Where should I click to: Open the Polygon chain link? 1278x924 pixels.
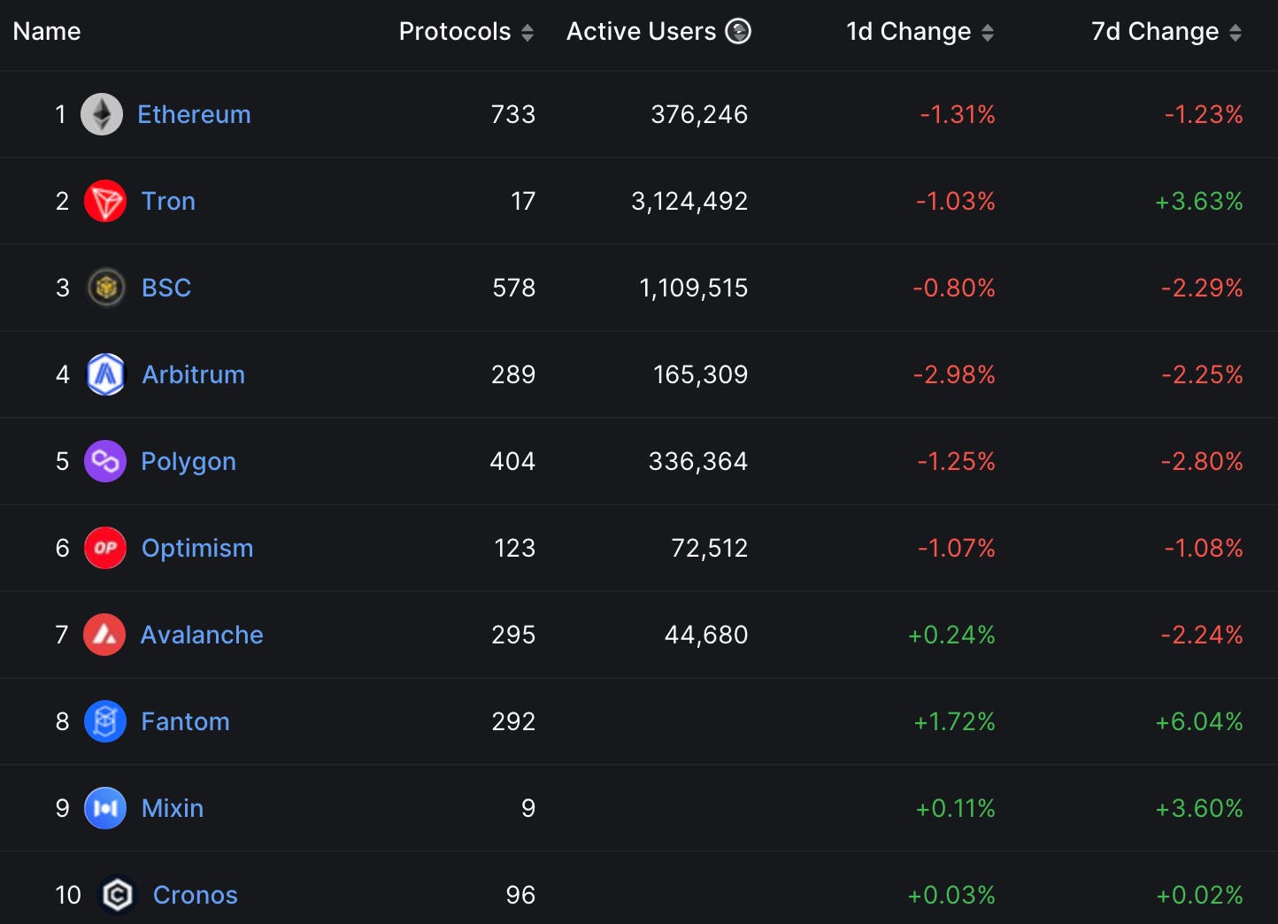pos(189,461)
